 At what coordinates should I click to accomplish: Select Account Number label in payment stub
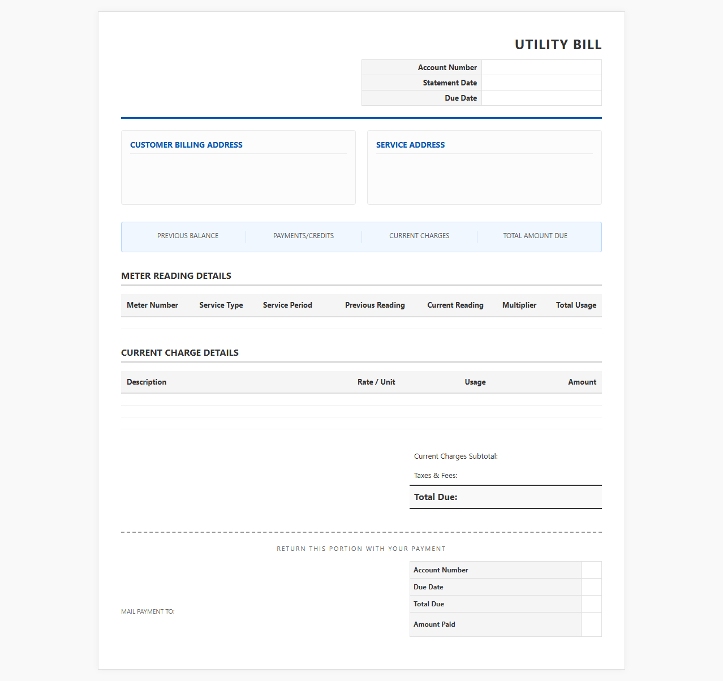[441, 570]
